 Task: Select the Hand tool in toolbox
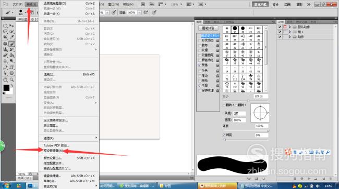[x=5, y=80]
